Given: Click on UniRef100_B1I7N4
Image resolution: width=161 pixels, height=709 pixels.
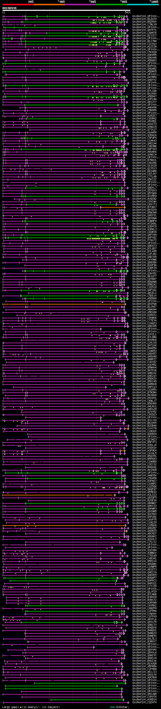Looking at the screenshot, I should tap(144, 41).
